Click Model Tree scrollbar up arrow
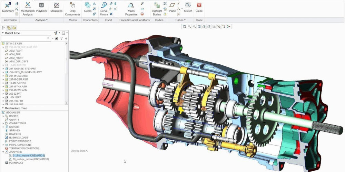This screenshot has height=172, width=345. (67, 43)
